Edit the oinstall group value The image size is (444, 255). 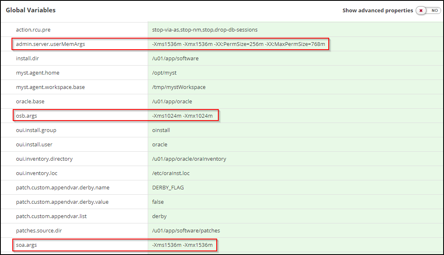[161, 130]
